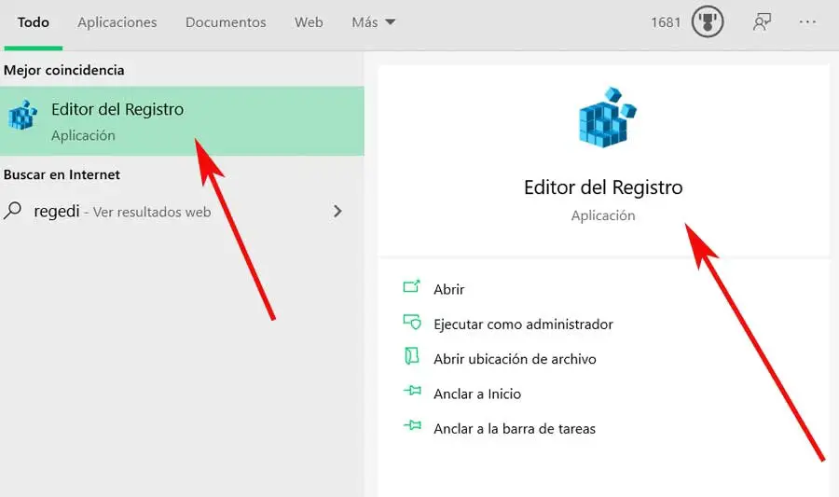
Task: Click the 1681 rewards points number
Action: coord(666,22)
